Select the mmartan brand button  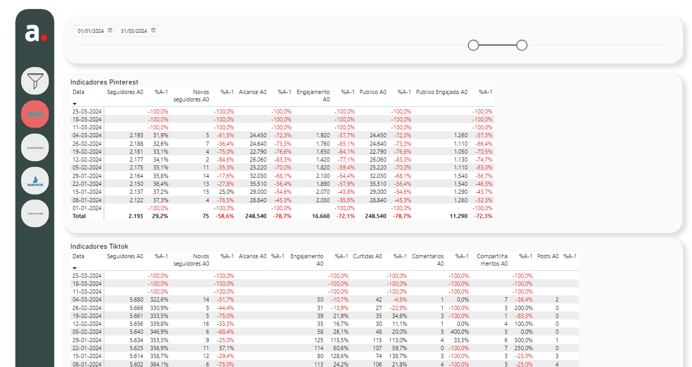[x=35, y=148]
